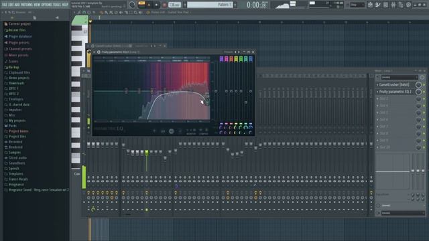The width and height of the screenshot is (429, 241).
Task: Toggle Slot 3 enable LED
Action: 424,98
